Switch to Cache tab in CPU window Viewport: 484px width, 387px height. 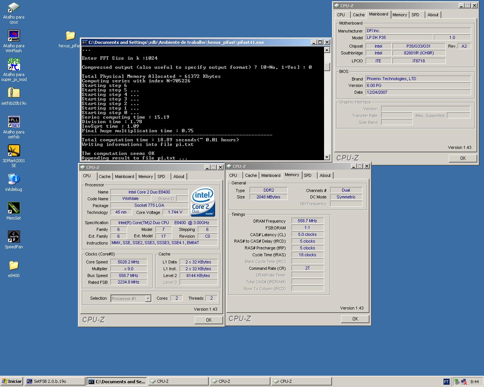click(x=105, y=176)
